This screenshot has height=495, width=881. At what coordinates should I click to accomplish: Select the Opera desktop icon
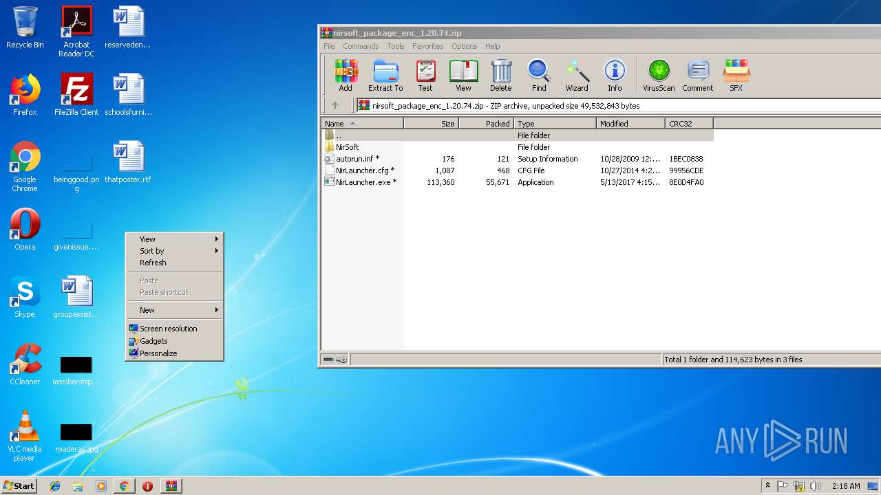coord(25,230)
